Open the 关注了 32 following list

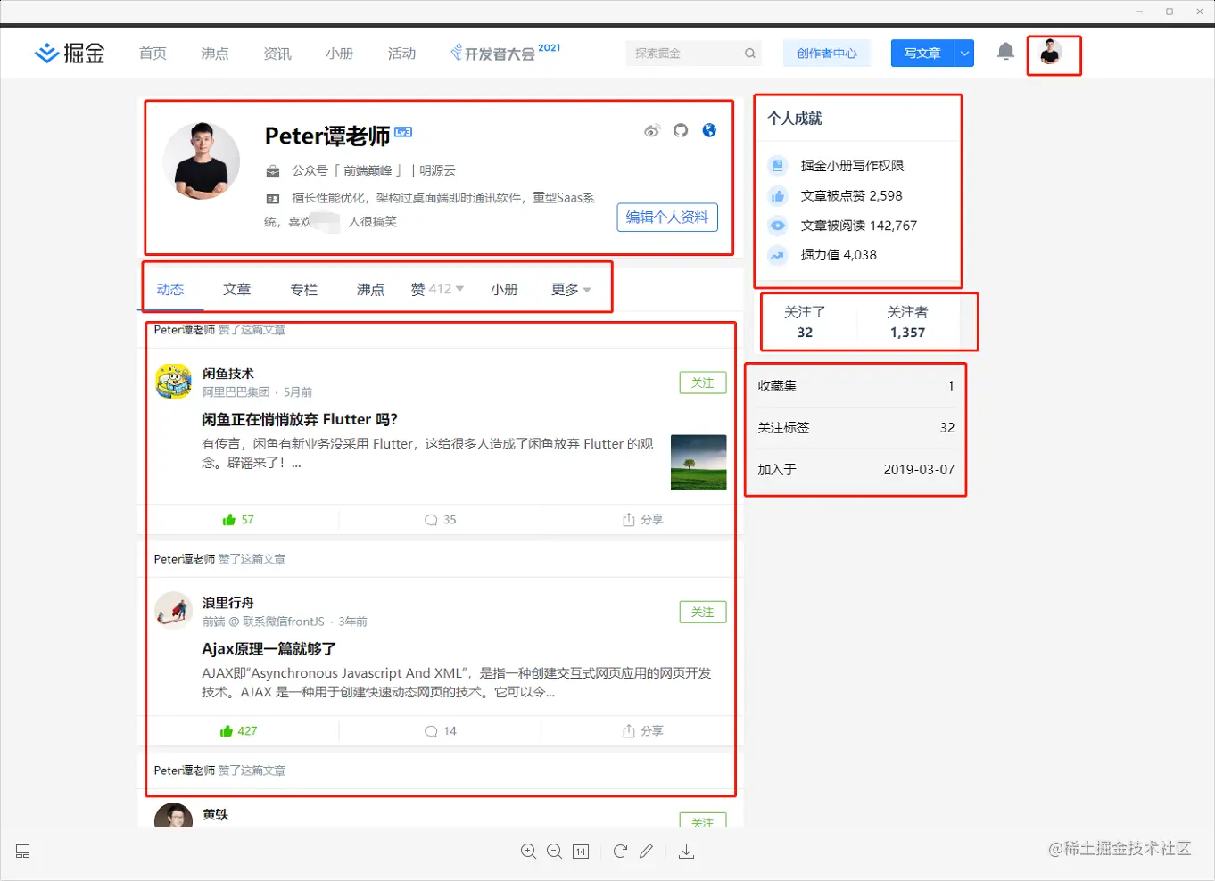tap(805, 322)
